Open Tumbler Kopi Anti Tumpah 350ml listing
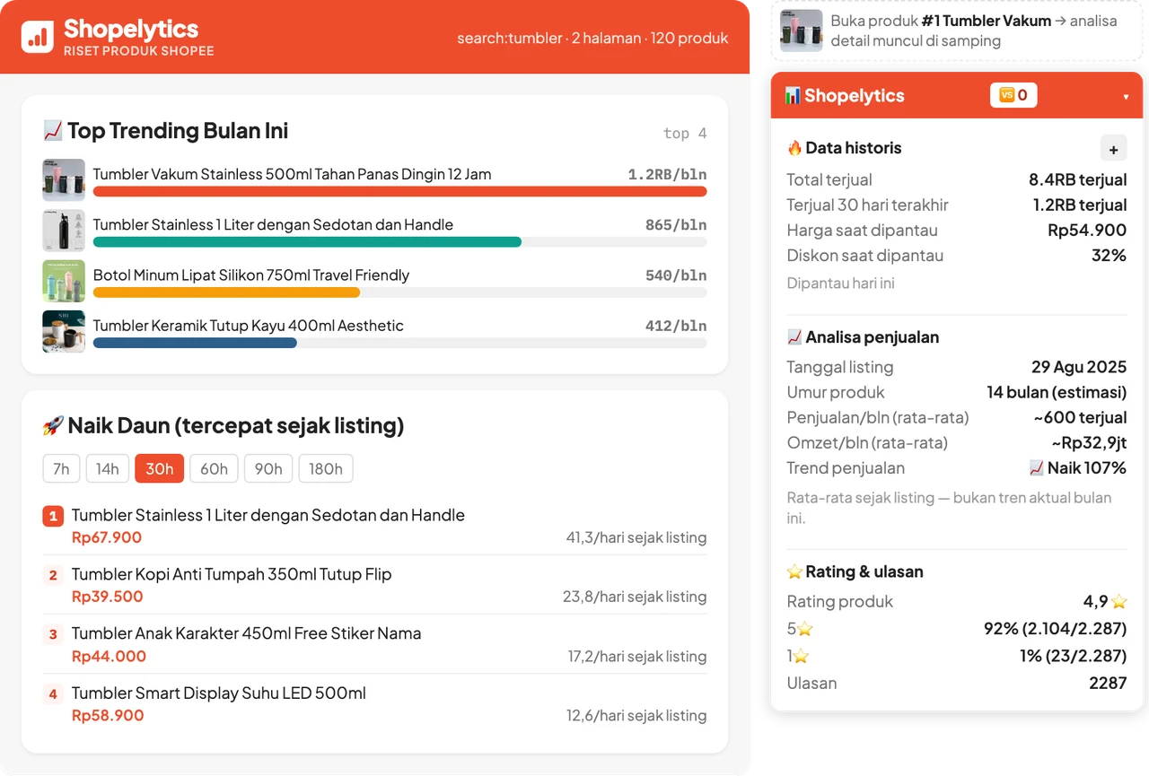 [x=232, y=574]
